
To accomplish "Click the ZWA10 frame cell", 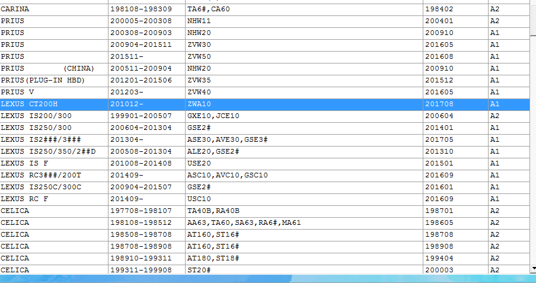I will (x=304, y=104).
